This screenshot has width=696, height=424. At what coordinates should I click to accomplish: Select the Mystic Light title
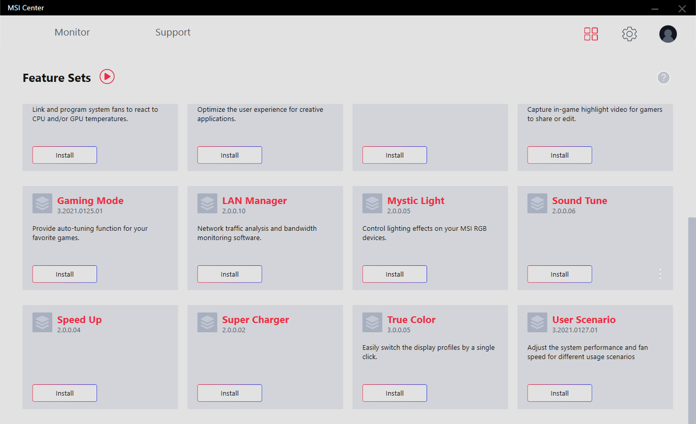click(x=416, y=201)
